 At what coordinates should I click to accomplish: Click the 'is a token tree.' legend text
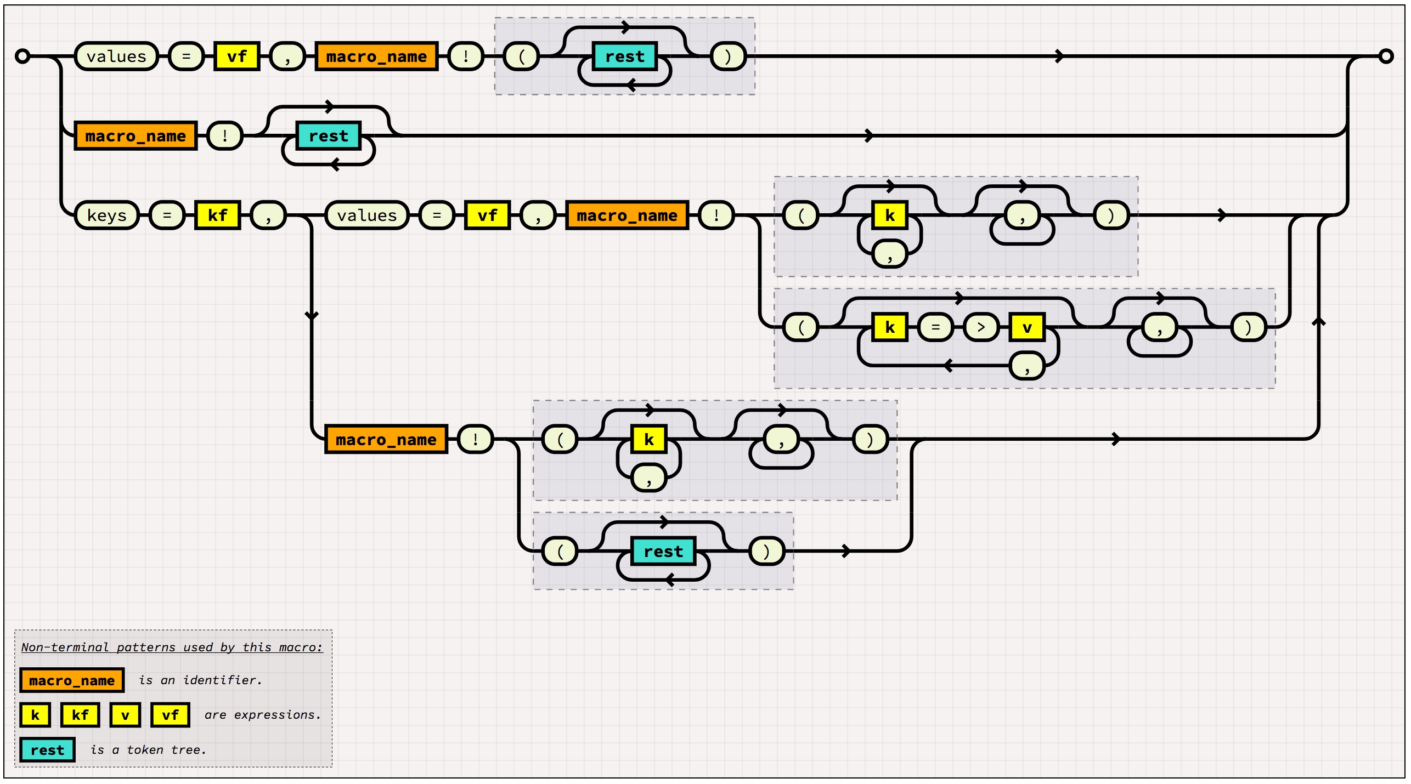(148, 750)
